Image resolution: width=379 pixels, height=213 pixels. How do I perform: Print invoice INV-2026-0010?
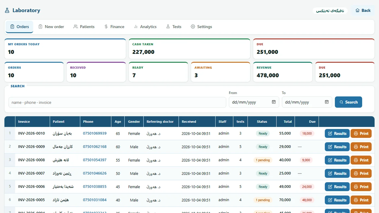coord(361,134)
